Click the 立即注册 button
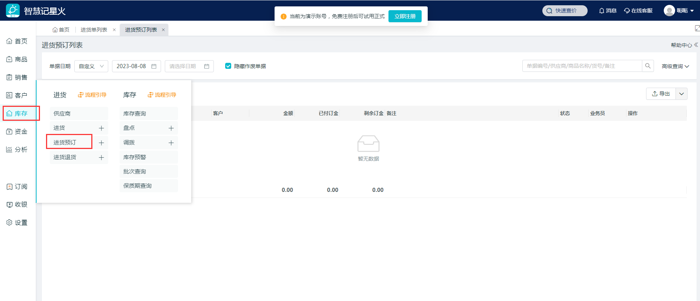 pos(405,16)
